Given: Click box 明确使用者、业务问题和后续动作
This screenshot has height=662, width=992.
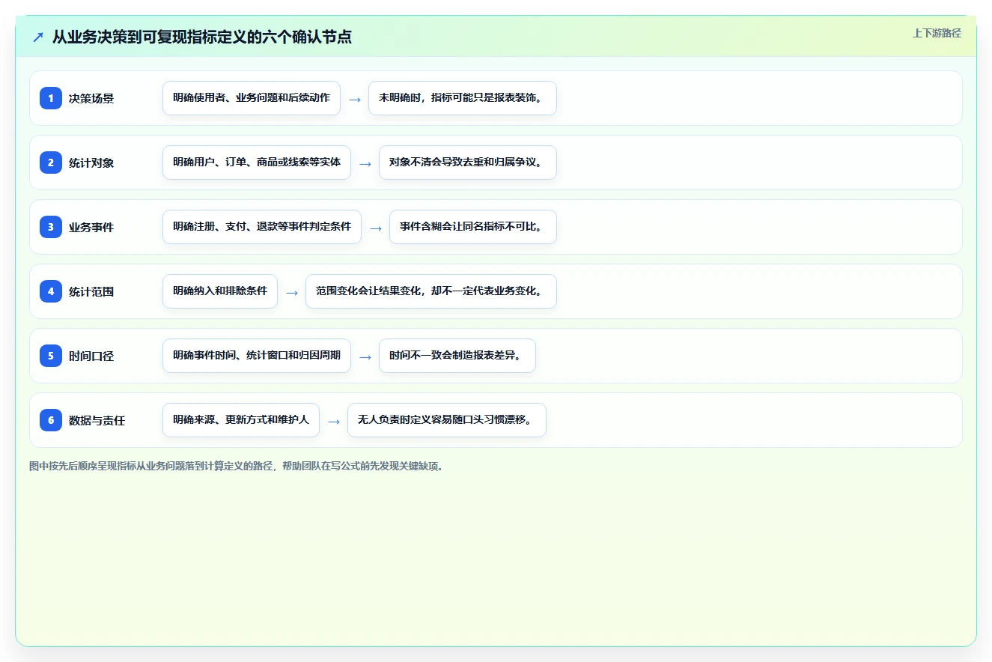Looking at the screenshot, I should 252,98.
